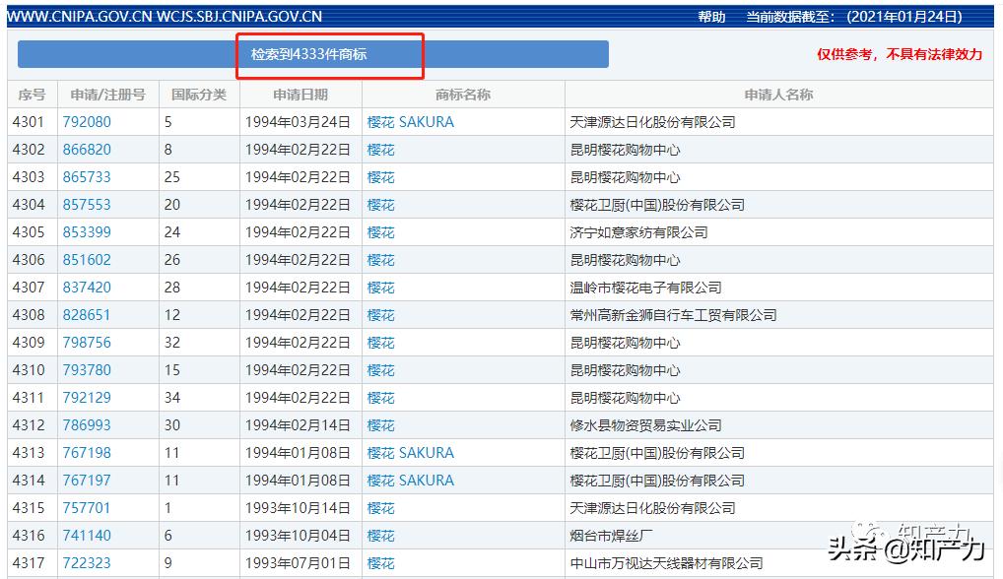The width and height of the screenshot is (1003, 579).
Task: Click the 仅供参考，不具有法律效力 disclaimer text
Action: click(x=900, y=54)
